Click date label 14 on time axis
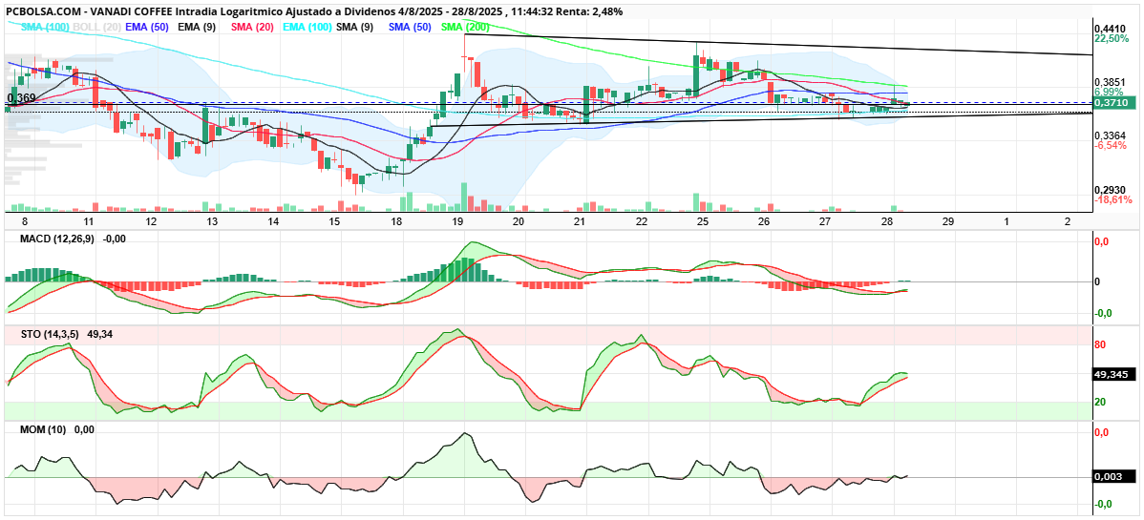The image size is (1144, 520). (x=273, y=221)
